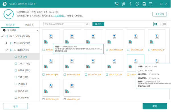Follow the 深度掃描 hyperlink in message
Viewport: 171px width, 112px height.
[59, 16]
